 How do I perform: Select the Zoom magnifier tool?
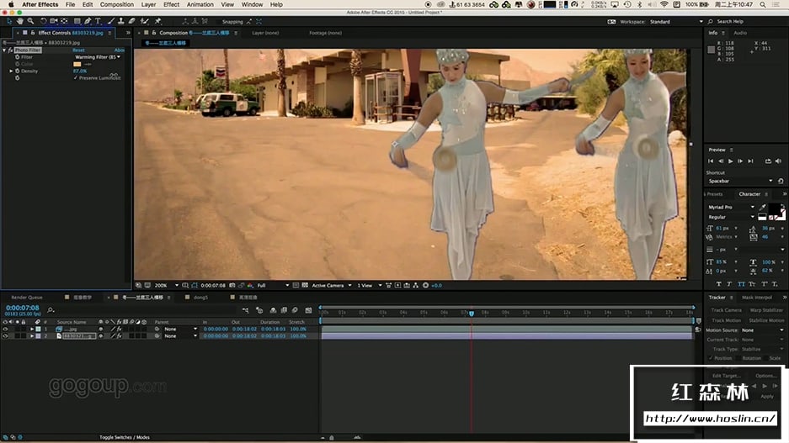click(30, 21)
